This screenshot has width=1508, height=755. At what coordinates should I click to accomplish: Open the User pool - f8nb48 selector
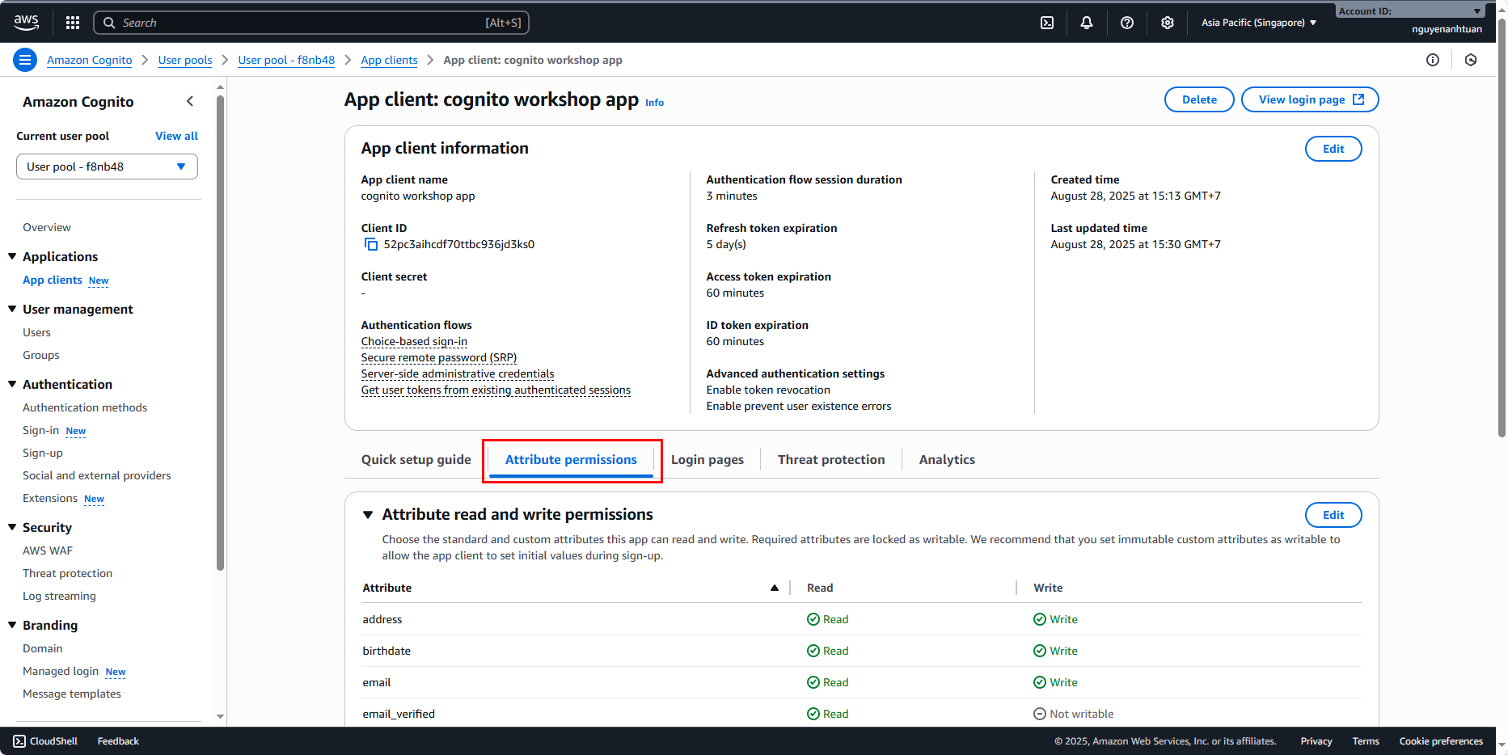107,167
